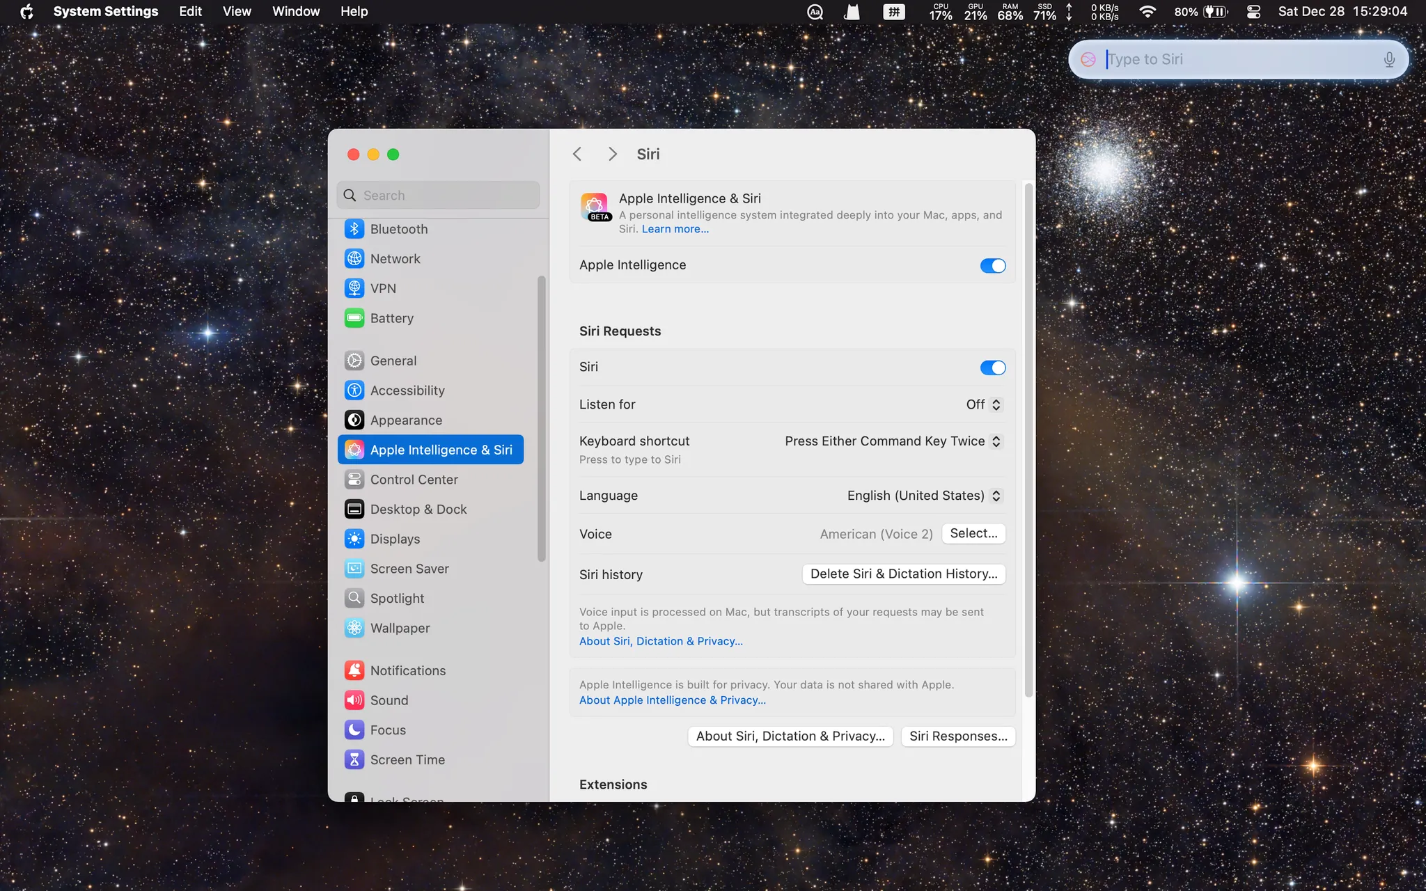
Task: Open the System Settings menu
Action: 106,12
